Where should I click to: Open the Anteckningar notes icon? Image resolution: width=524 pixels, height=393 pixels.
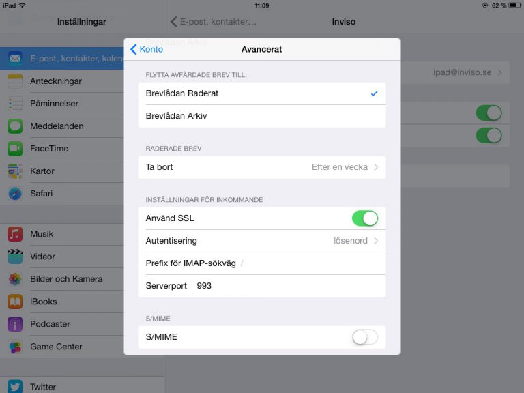15,81
